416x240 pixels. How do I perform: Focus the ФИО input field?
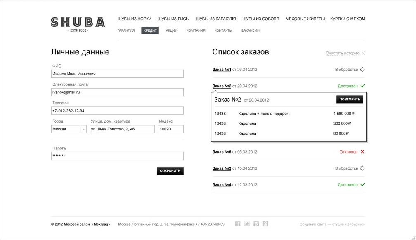(x=117, y=74)
